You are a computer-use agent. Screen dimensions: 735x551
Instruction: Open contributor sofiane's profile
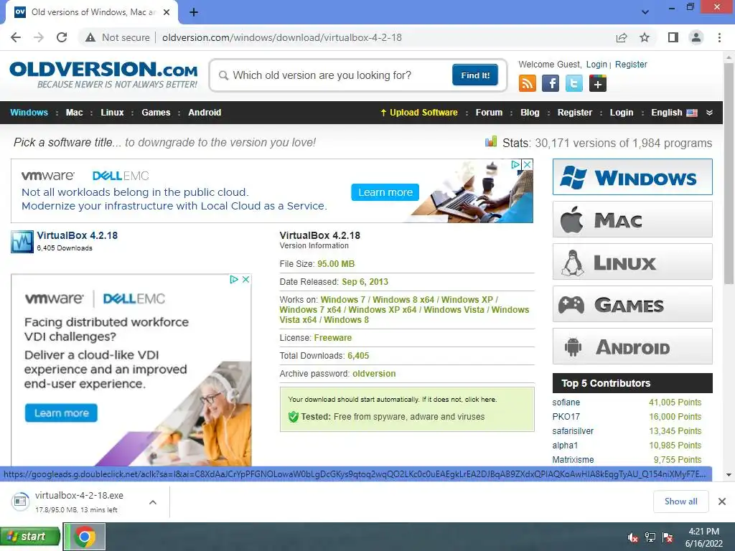point(566,402)
